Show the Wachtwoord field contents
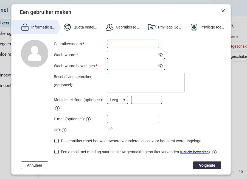247x179 pixels. click(x=160, y=55)
